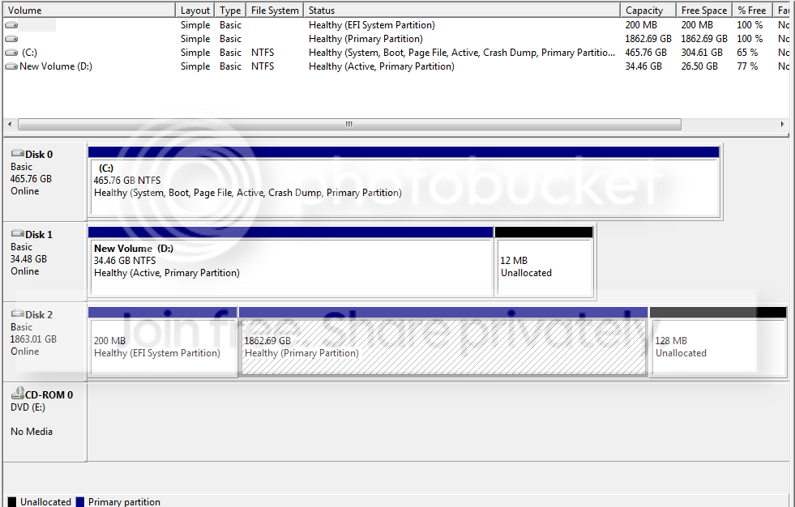
Task: Sort by the % Free column header
Action: coord(752,11)
